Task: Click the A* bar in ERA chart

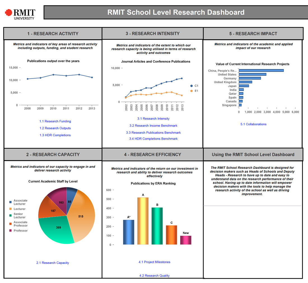Action: tap(129, 232)
